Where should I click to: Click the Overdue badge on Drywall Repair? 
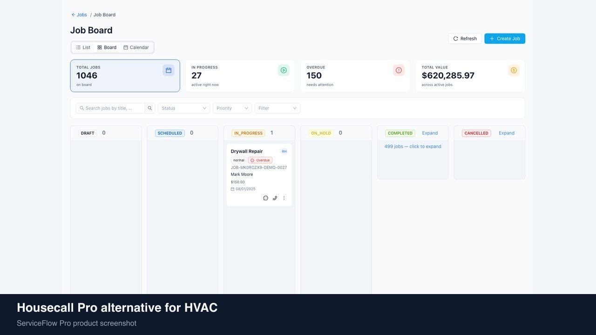(x=260, y=160)
